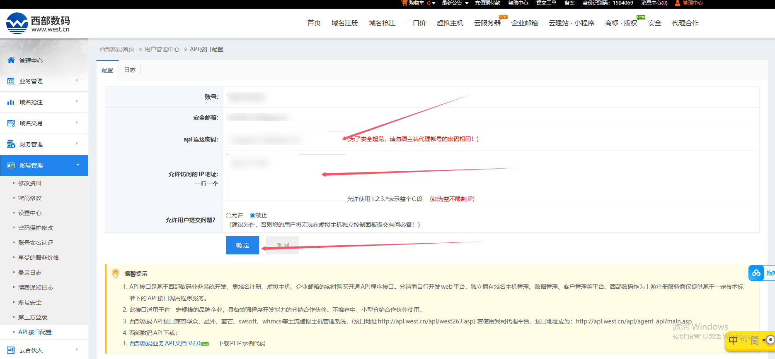The image size is (775, 359).
Task: Select the 允许 radio option
Action: 228,215
